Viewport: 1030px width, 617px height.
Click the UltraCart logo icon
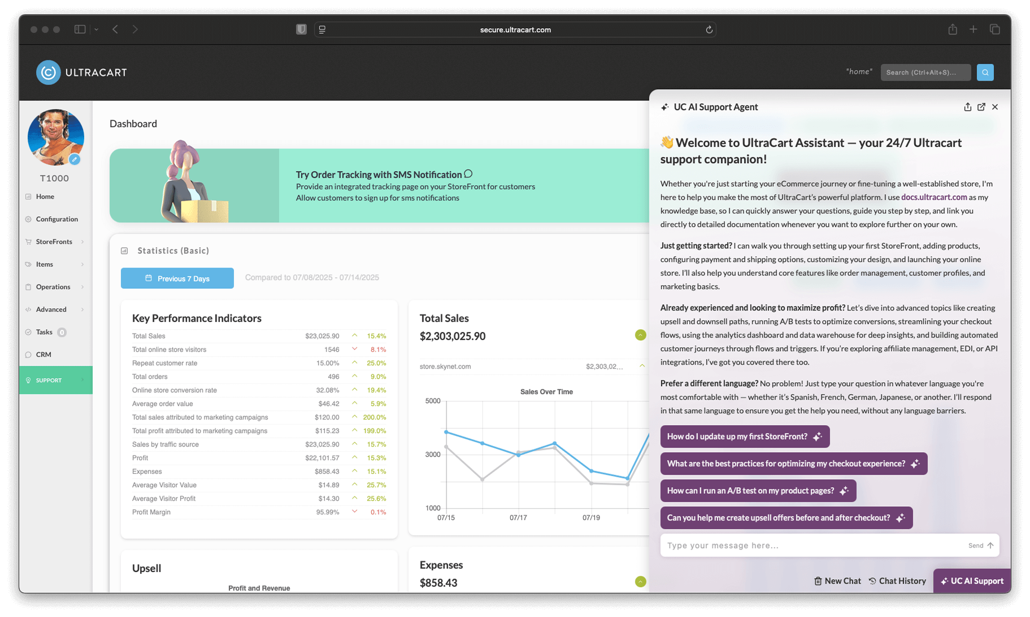pyautogui.click(x=48, y=72)
